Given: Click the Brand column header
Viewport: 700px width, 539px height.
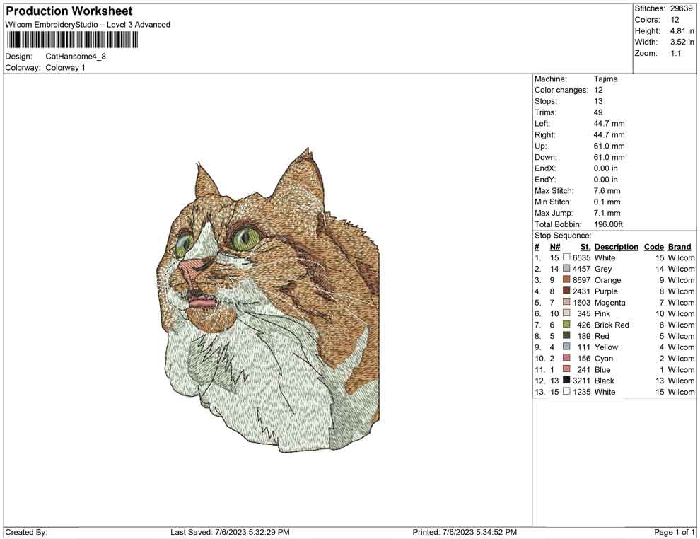Looking at the screenshot, I should coord(679,246).
